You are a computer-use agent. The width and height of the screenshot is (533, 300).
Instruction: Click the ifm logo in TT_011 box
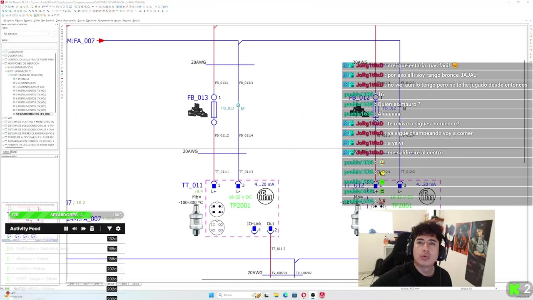pyautogui.click(x=265, y=196)
